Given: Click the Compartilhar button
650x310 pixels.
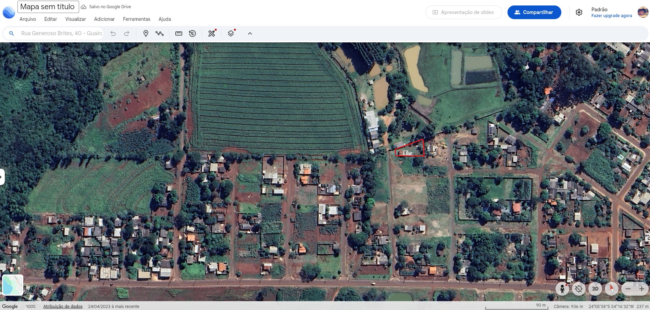Looking at the screenshot, I should [x=534, y=12].
